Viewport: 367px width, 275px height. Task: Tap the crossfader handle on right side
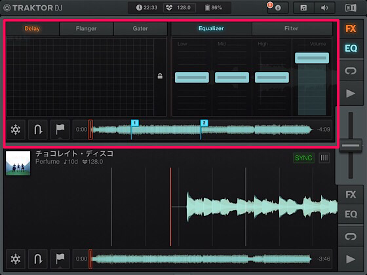pyautogui.click(x=351, y=145)
